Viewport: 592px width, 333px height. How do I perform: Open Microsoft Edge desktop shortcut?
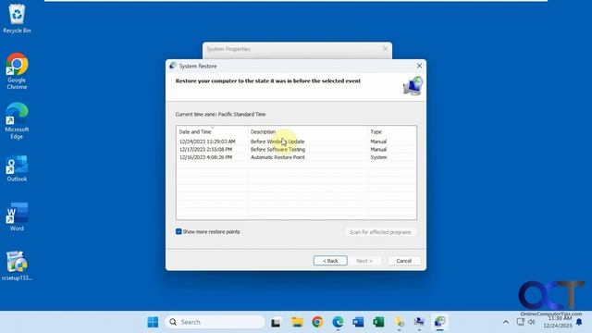[17, 120]
